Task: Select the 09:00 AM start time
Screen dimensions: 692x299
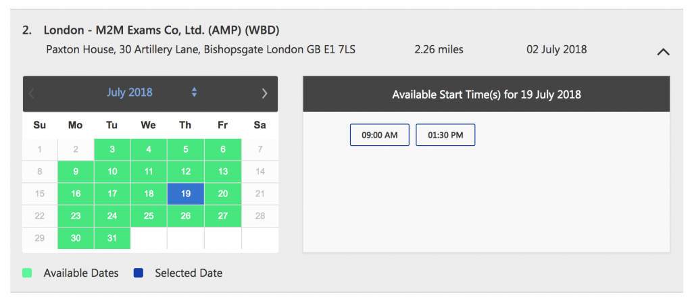Action: click(380, 135)
